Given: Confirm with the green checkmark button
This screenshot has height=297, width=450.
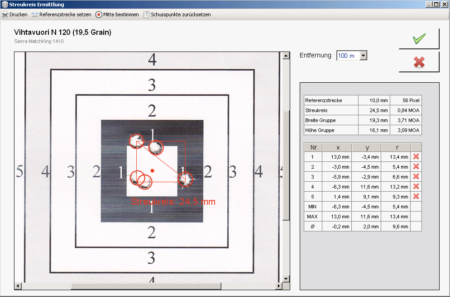Looking at the screenshot, I should point(419,39).
